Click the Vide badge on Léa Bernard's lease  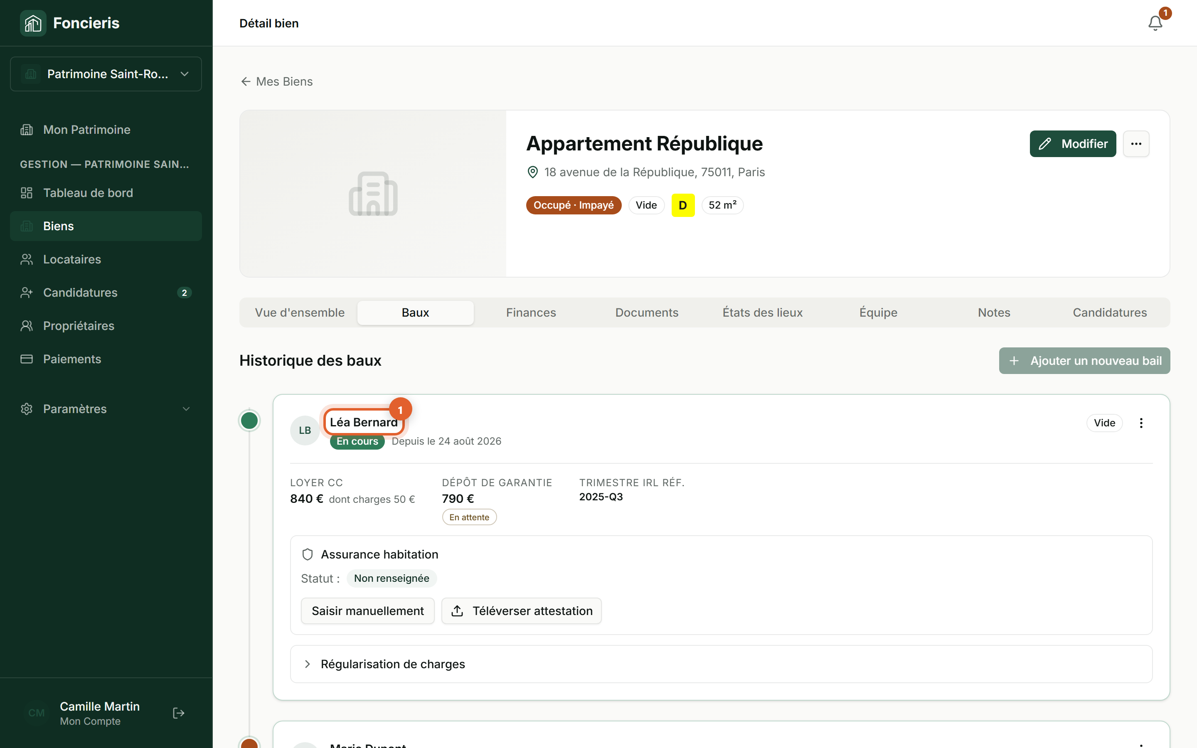pyautogui.click(x=1104, y=423)
